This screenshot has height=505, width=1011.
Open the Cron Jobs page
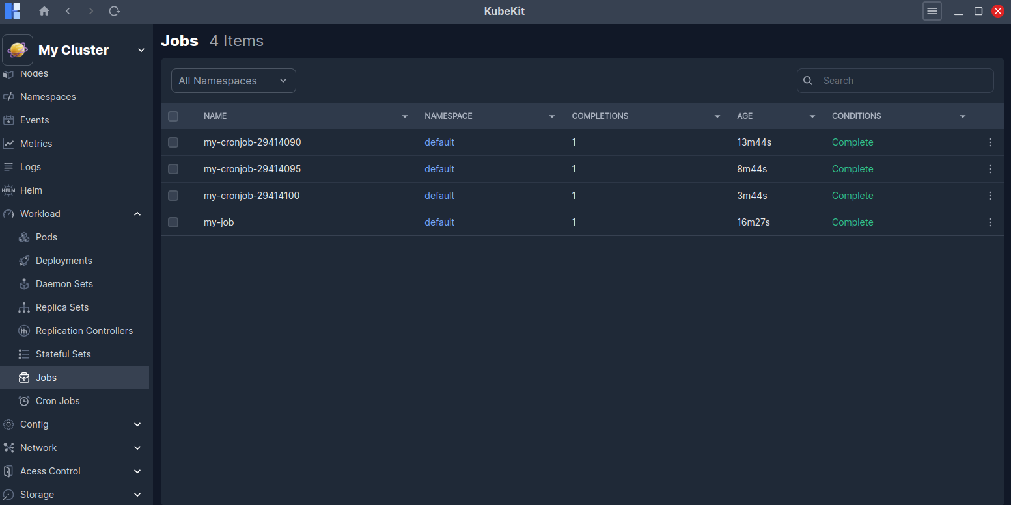57,401
